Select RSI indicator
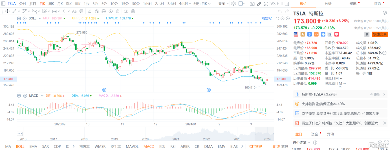 [x=173, y=147]
